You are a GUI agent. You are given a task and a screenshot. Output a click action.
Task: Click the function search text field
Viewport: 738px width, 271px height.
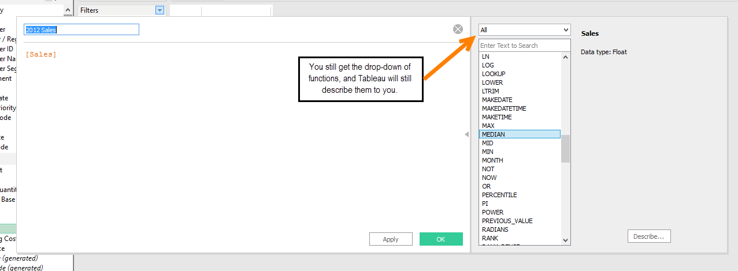tap(524, 46)
